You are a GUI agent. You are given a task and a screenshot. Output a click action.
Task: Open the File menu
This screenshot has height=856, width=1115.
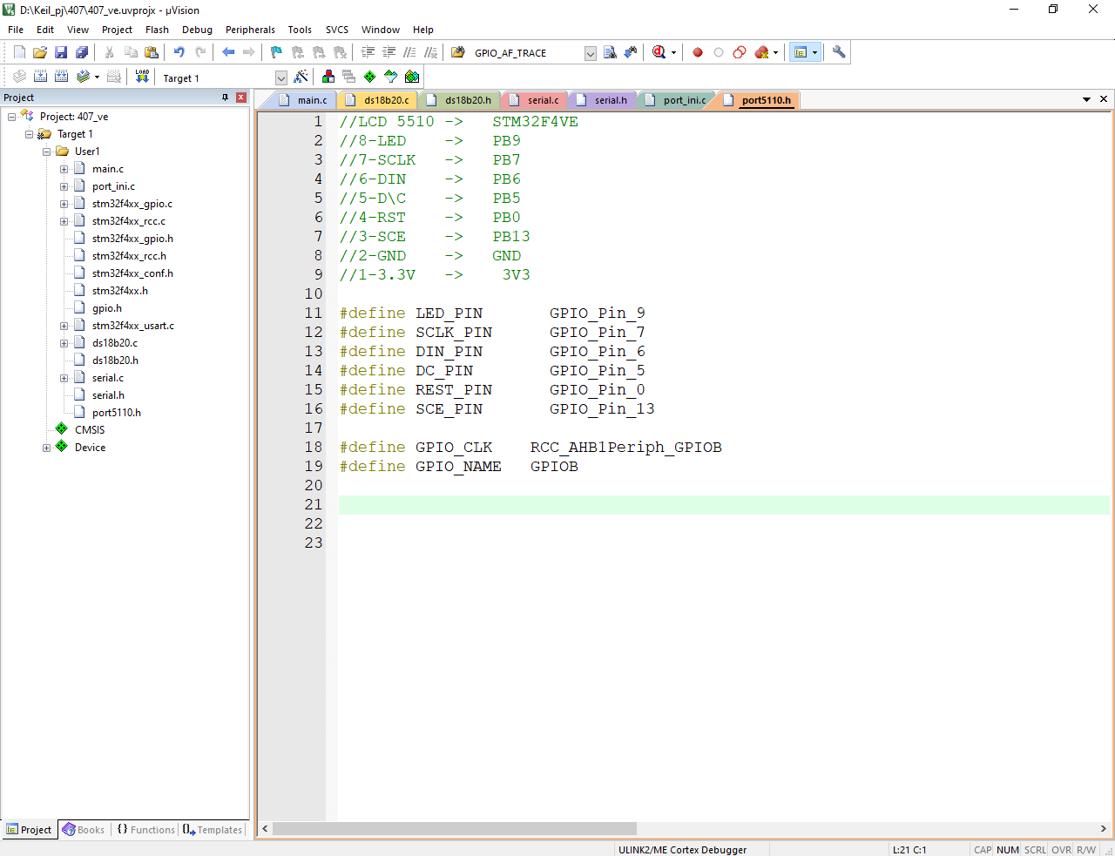(16, 30)
